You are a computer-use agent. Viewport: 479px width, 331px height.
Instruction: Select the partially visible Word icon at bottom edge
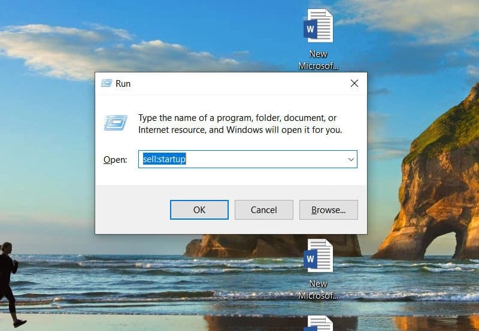tap(318, 323)
